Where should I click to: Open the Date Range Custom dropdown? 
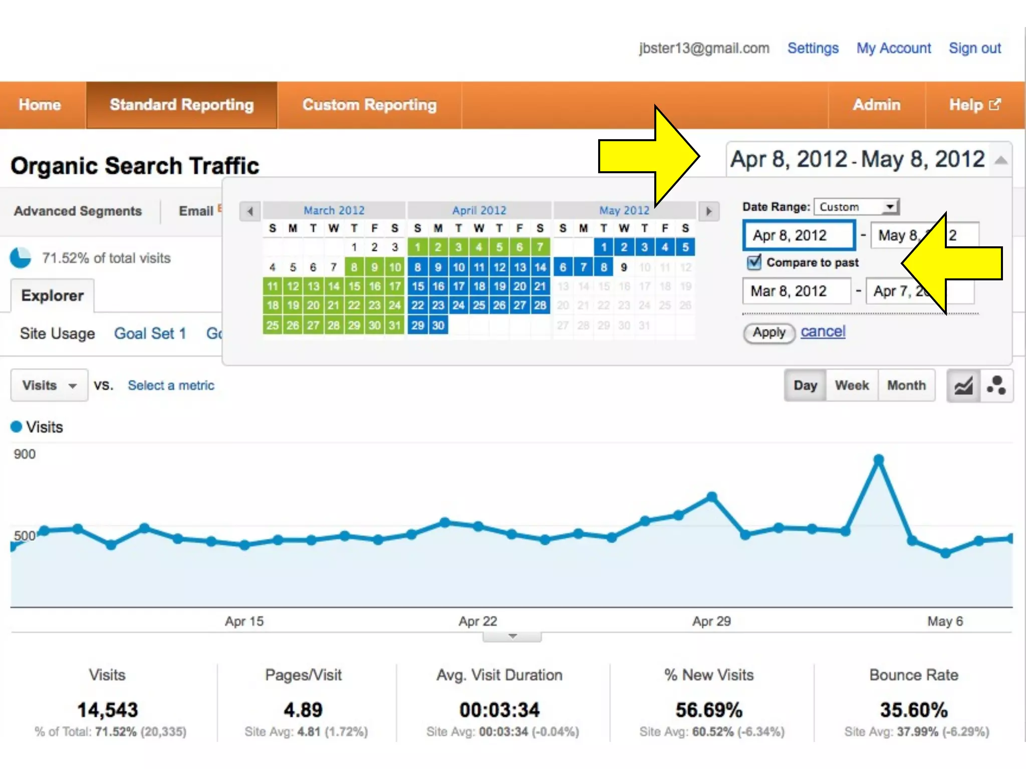[857, 207]
